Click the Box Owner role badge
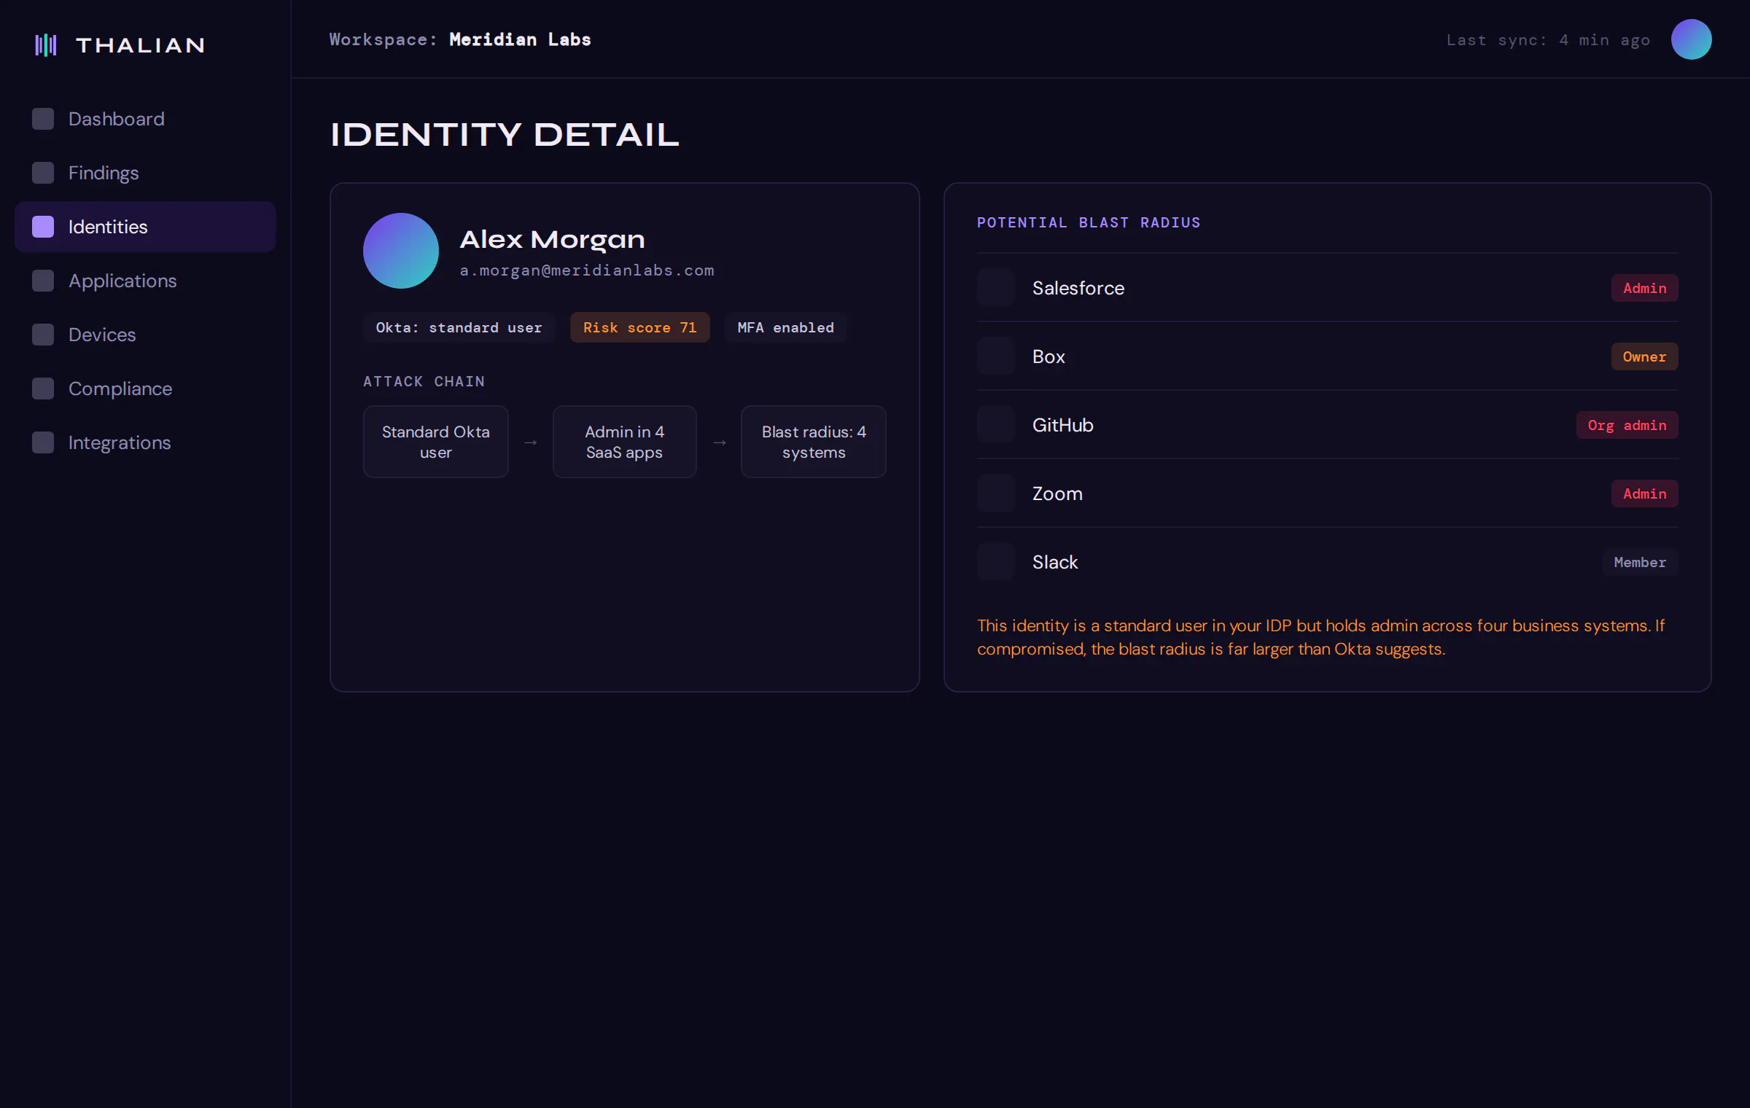1750x1108 pixels. (1644, 356)
